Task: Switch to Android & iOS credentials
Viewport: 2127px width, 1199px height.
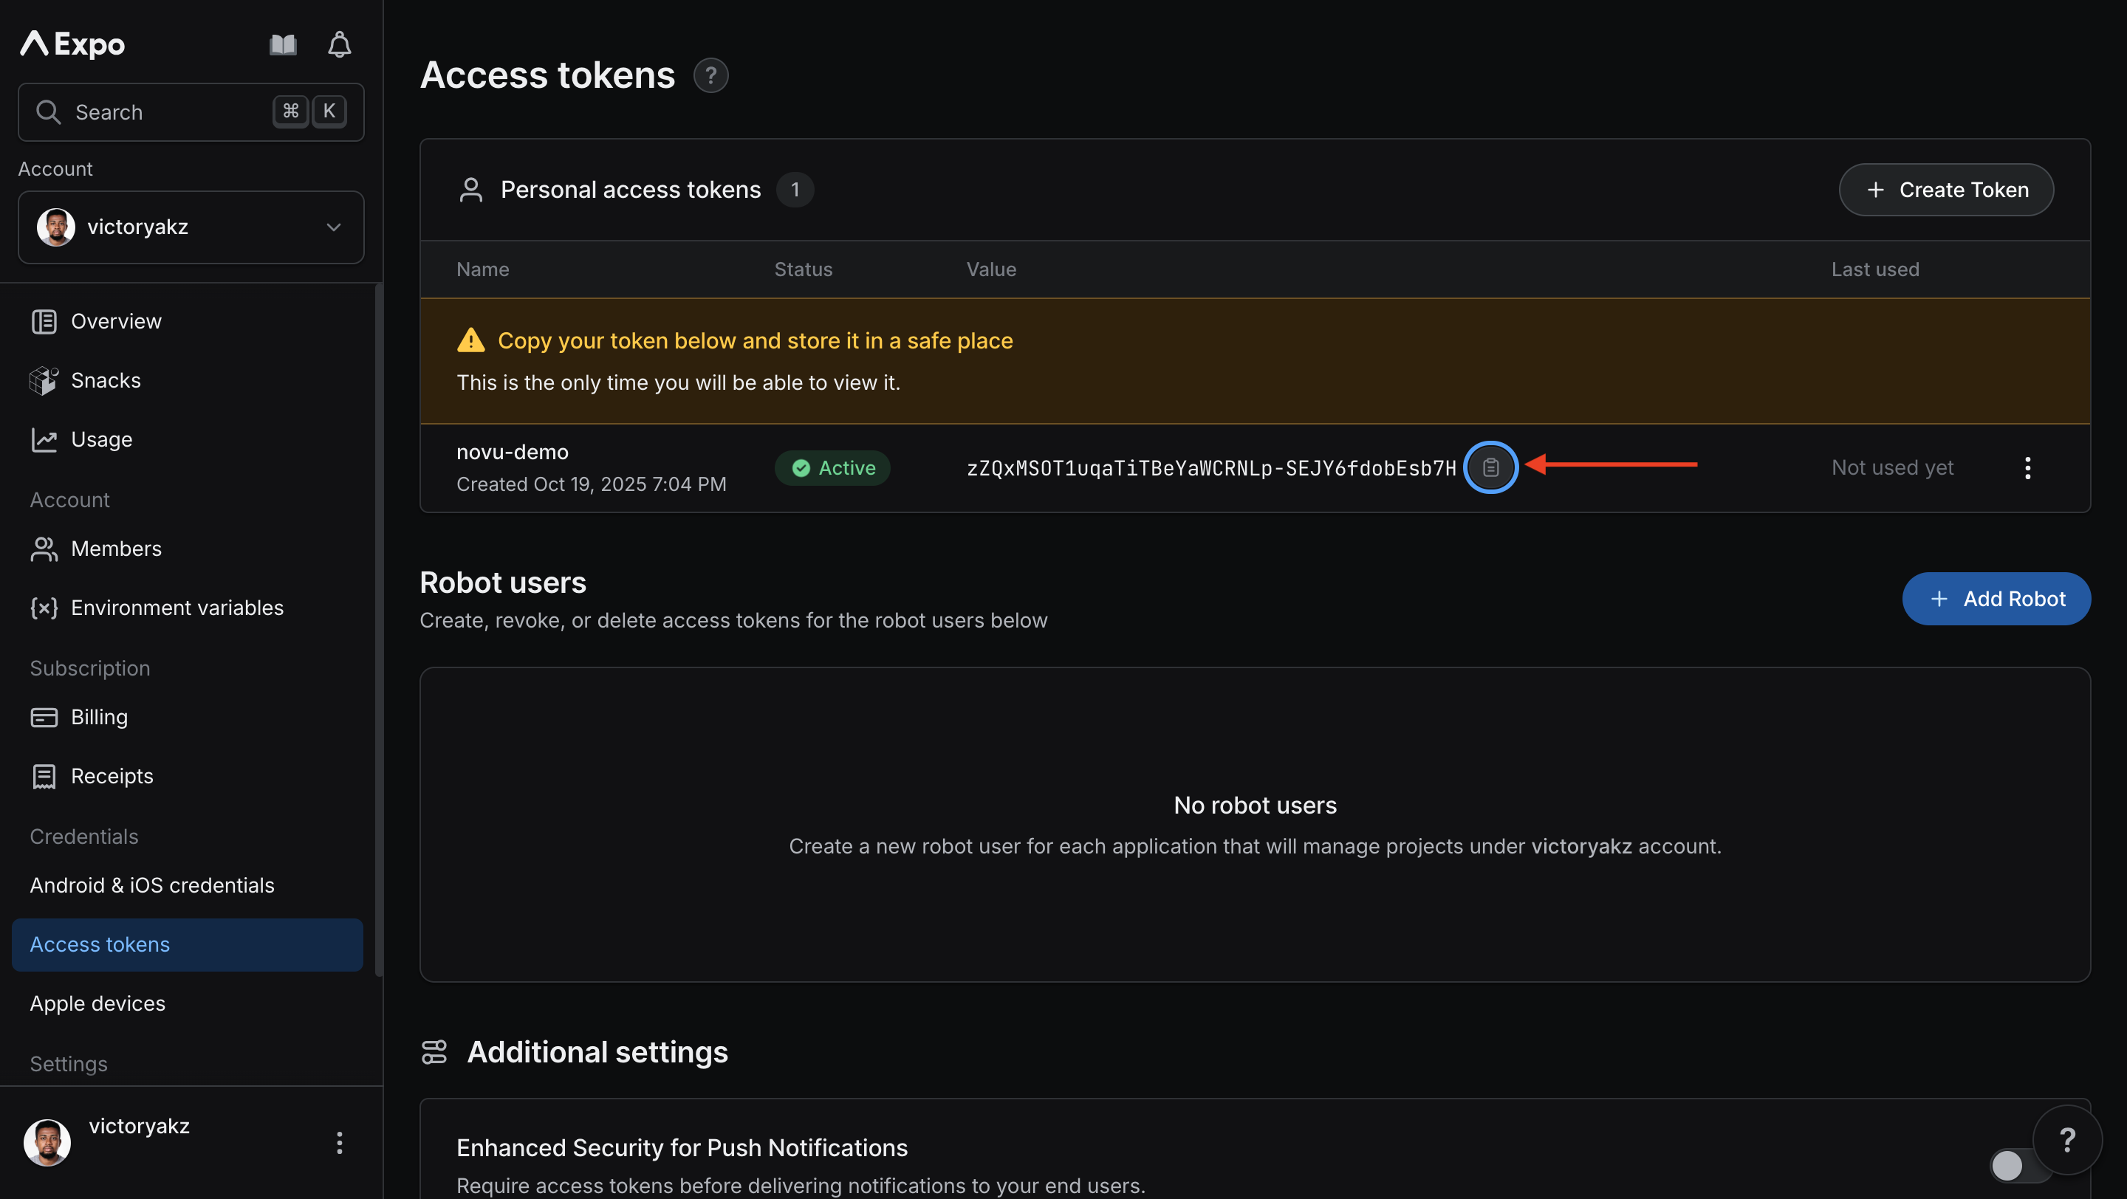Action: (152, 885)
